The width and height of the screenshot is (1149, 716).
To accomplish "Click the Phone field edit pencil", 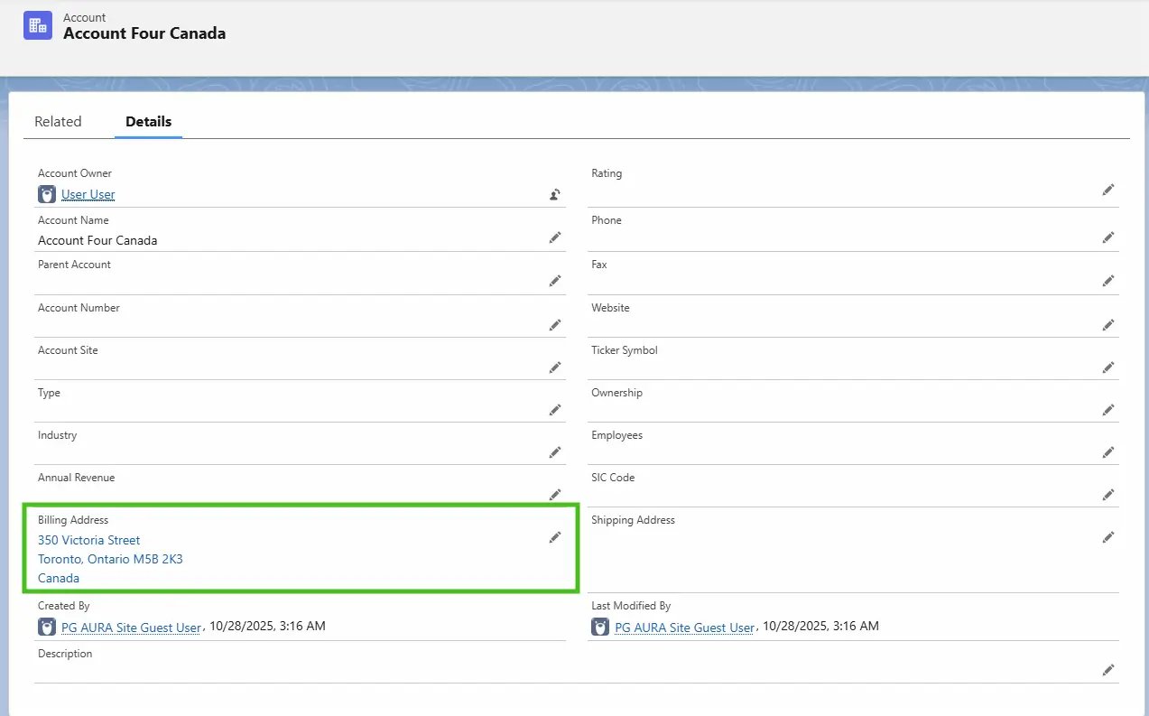I will 1107,237.
